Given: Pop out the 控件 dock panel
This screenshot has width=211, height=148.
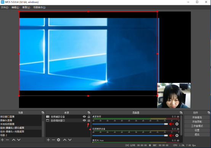Looking at the screenshot, I should pos(209,113).
